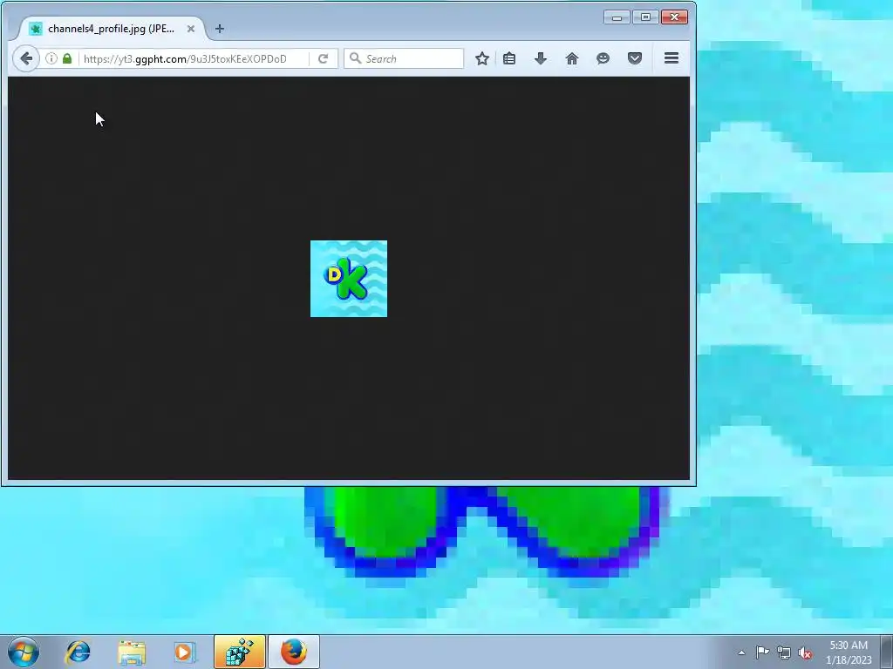
Task: Open the Windows Start menu
Action: click(x=24, y=652)
